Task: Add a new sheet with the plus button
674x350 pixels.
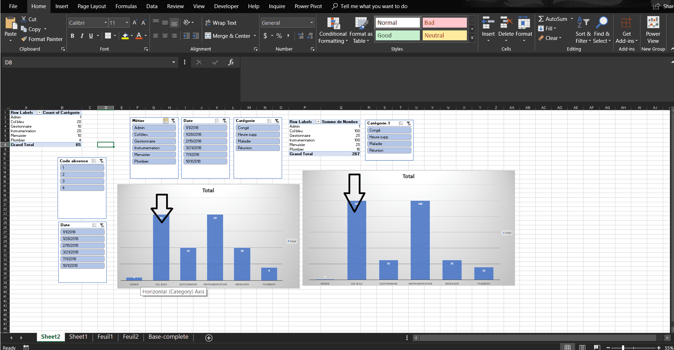Action: 209,338
